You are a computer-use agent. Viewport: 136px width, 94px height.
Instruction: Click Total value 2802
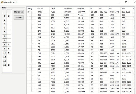pyautogui.click(x=53, y=44)
